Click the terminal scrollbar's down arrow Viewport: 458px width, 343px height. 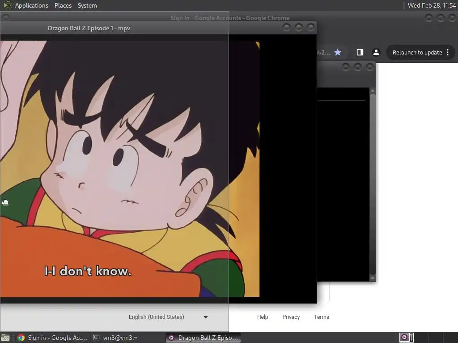373,278
